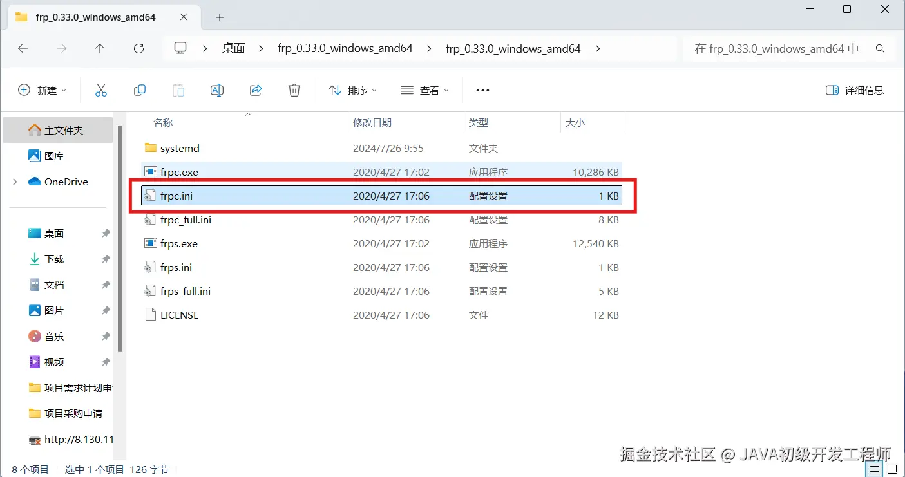Click the Delete trash can icon
The width and height of the screenshot is (905, 477).
294,90
